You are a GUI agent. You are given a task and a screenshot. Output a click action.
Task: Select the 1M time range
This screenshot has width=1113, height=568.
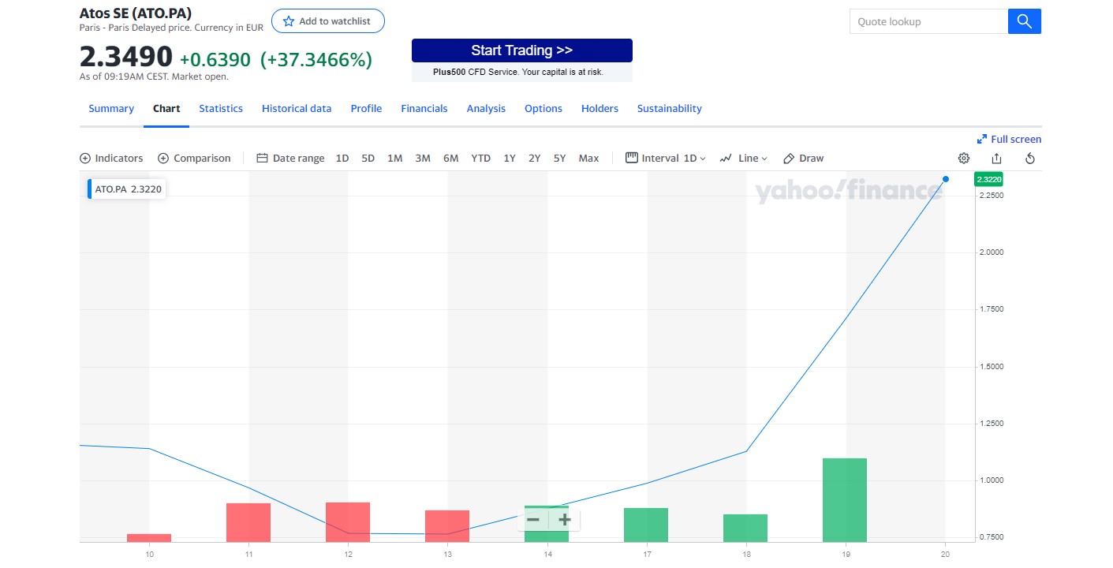coord(394,159)
